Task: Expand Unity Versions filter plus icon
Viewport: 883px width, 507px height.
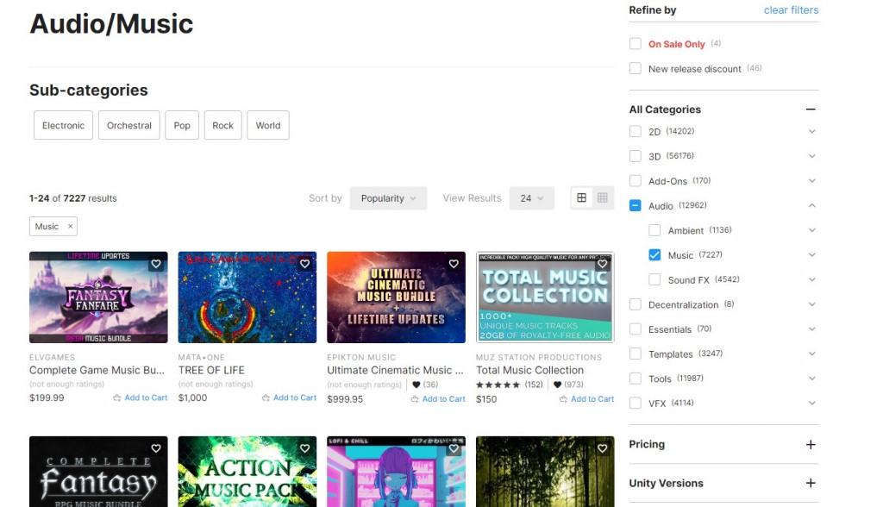Action: click(811, 483)
